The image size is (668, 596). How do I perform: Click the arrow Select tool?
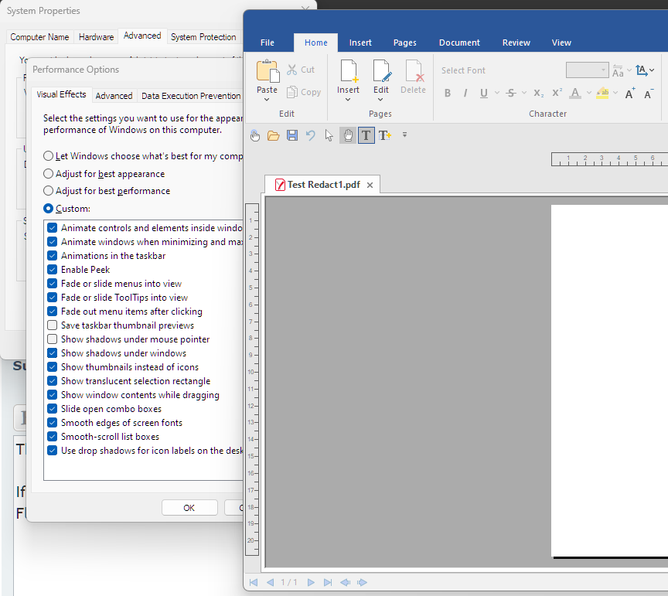coord(329,135)
